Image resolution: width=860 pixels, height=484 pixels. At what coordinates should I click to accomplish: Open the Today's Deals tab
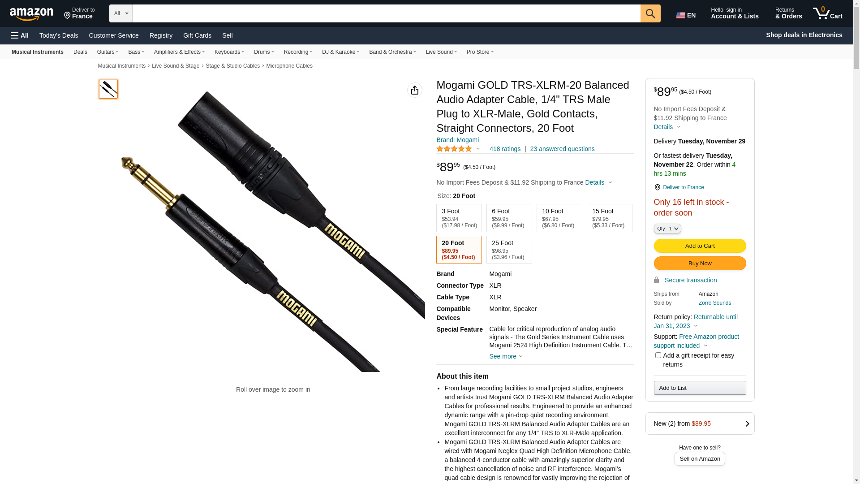tap(59, 35)
